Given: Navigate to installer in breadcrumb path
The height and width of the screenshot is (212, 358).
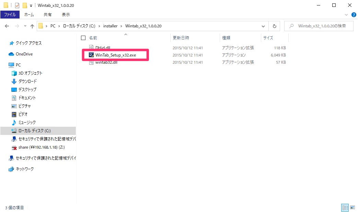Looking at the screenshot, I should click(x=110, y=26).
